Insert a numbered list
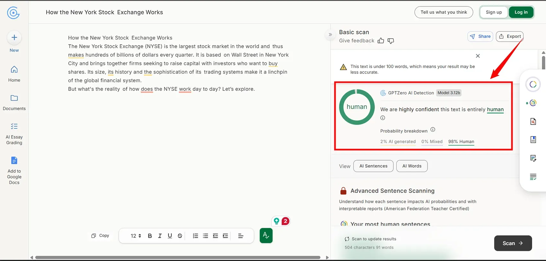Screen dimensions: 546x261 click(x=195, y=236)
